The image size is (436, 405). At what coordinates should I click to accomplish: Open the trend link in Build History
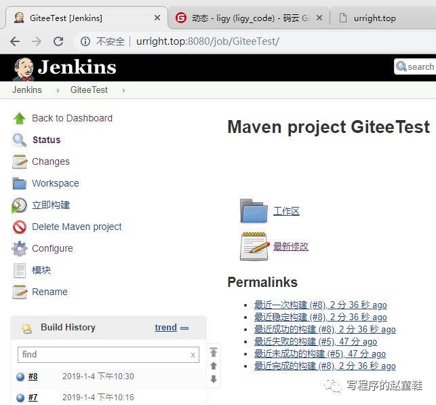[165, 328]
